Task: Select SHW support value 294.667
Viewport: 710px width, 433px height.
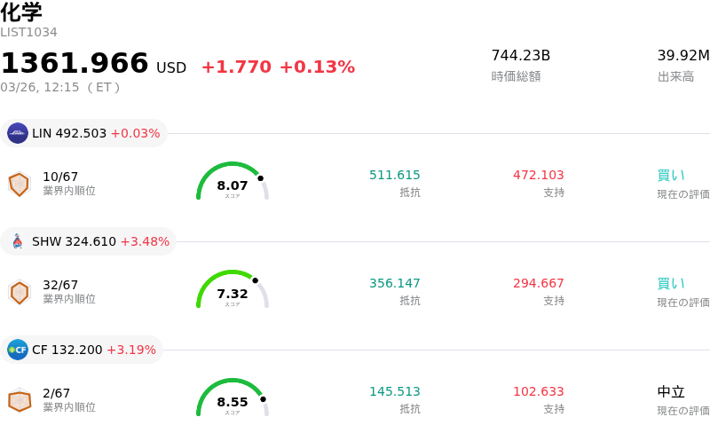Action: [x=539, y=283]
